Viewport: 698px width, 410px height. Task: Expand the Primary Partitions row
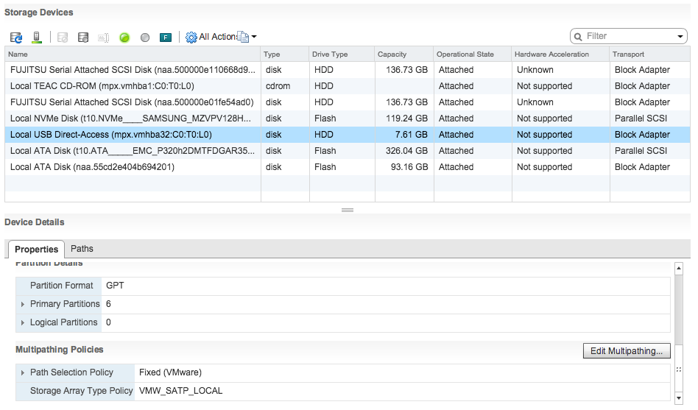click(x=23, y=304)
